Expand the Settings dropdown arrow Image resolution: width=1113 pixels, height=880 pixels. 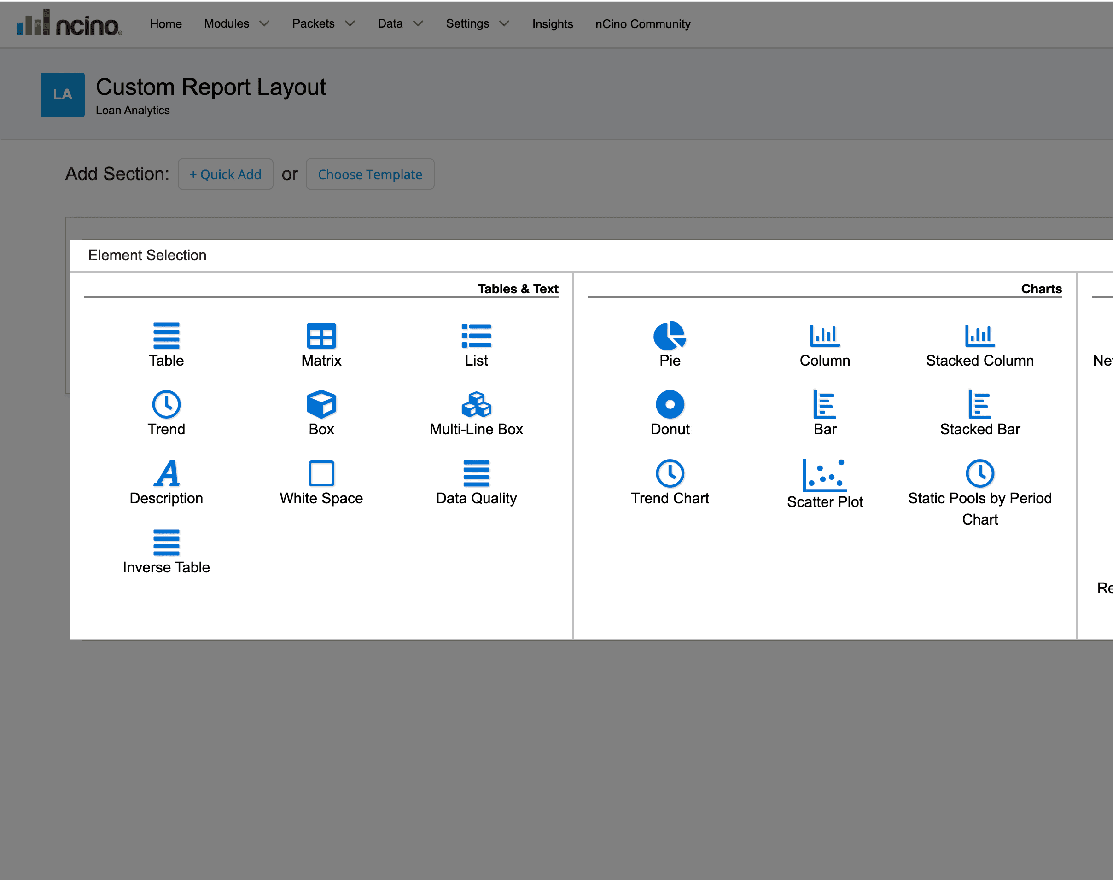click(x=504, y=23)
